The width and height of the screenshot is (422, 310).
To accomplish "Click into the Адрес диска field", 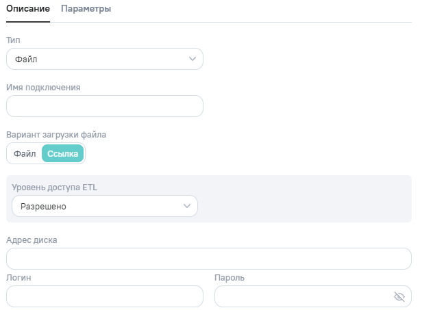I will pos(208,259).
